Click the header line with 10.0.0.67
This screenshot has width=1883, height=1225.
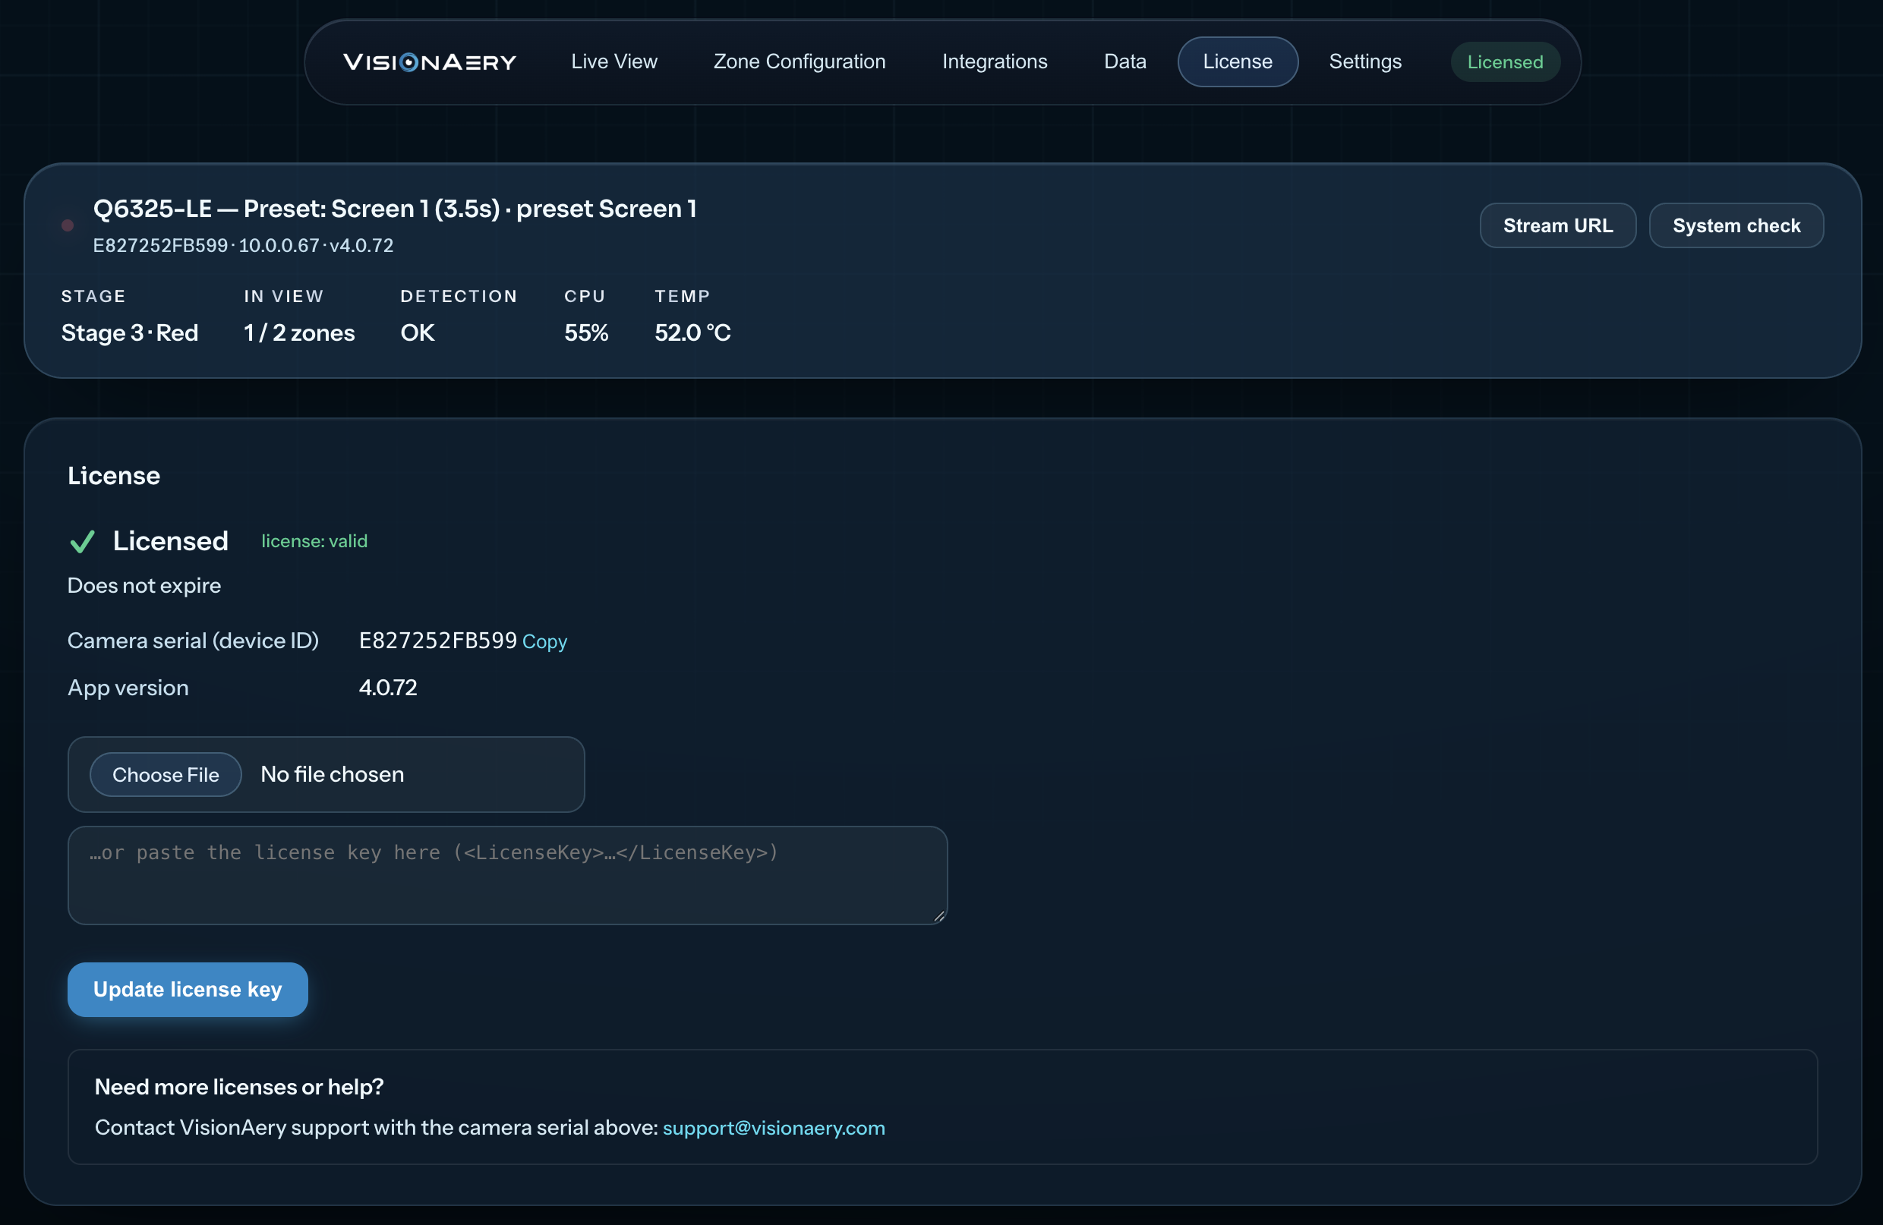[243, 246]
